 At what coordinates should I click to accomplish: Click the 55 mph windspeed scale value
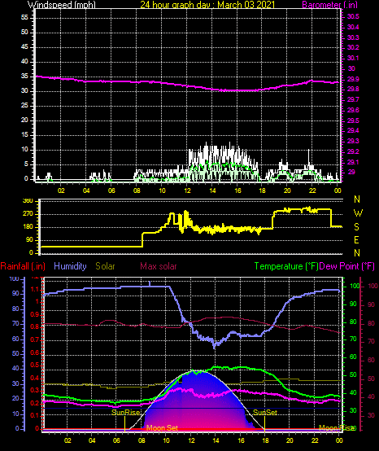pyautogui.click(x=24, y=18)
